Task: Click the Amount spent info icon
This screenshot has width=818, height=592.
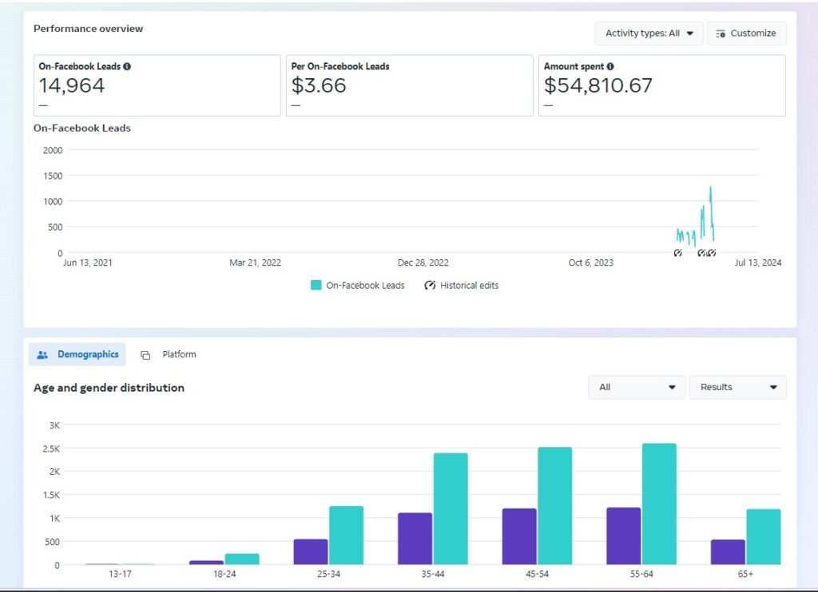Action: coord(610,66)
